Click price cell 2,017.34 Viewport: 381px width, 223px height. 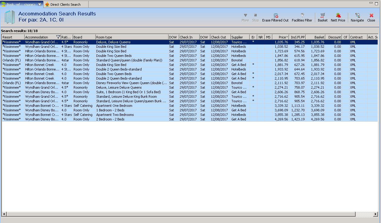tap(281, 74)
